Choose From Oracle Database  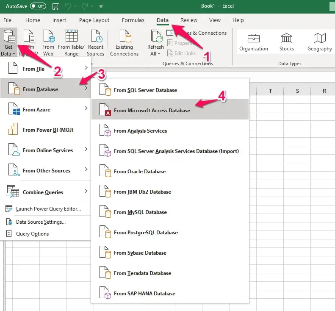170,171
